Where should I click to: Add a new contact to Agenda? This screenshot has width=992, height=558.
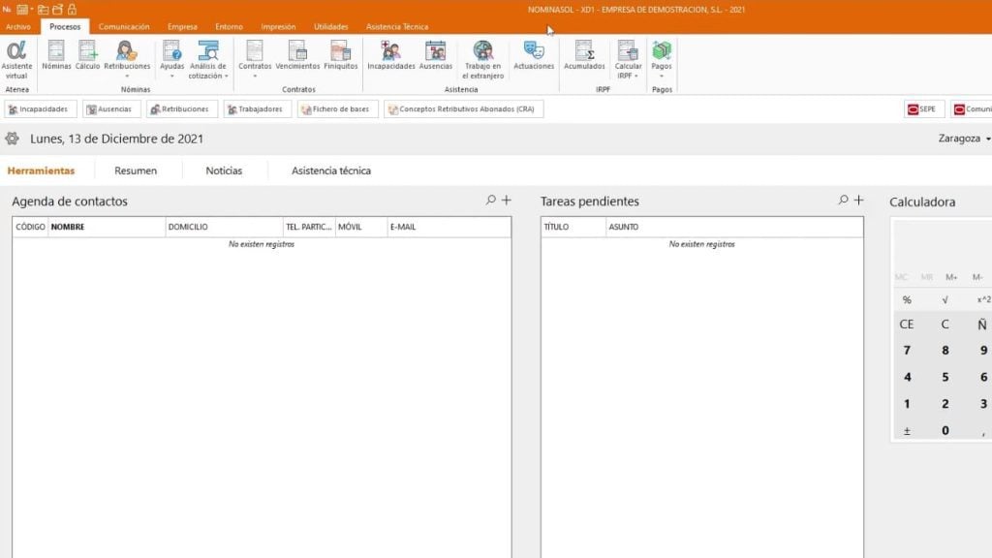coord(506,200)
